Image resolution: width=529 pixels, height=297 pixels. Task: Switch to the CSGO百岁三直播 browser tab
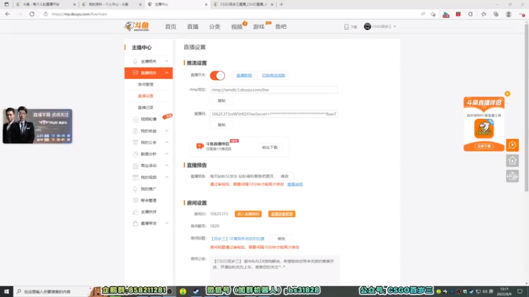point(243,5)
